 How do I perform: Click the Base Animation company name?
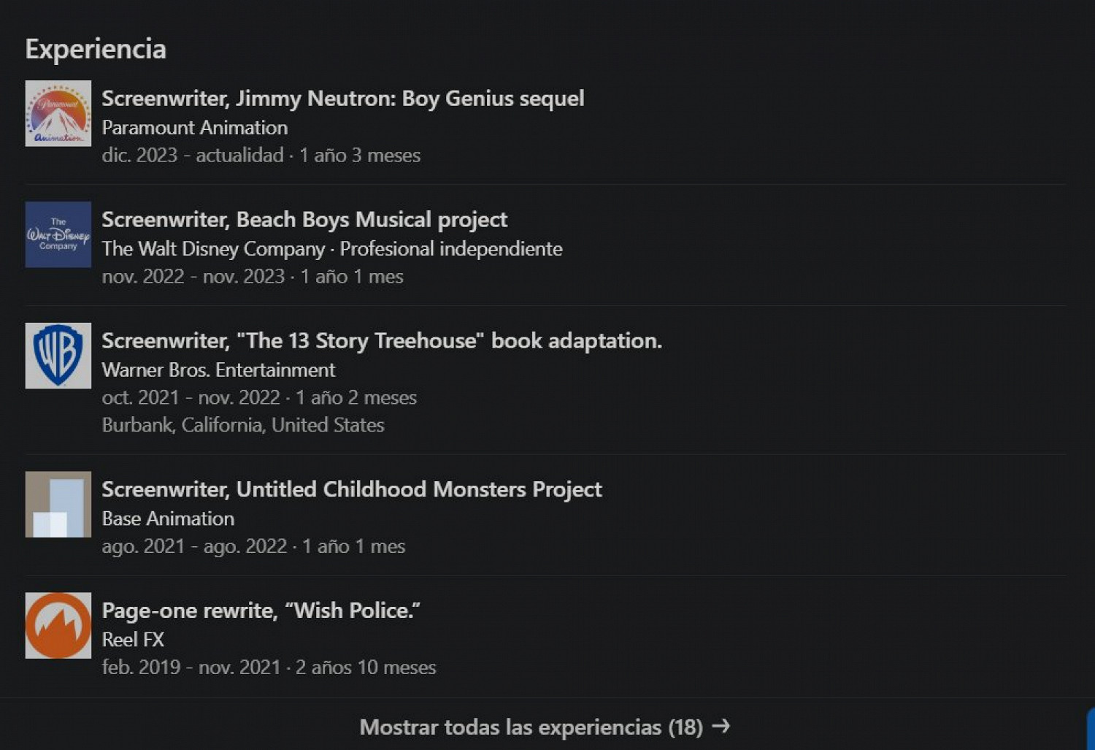tap(168, 519)
